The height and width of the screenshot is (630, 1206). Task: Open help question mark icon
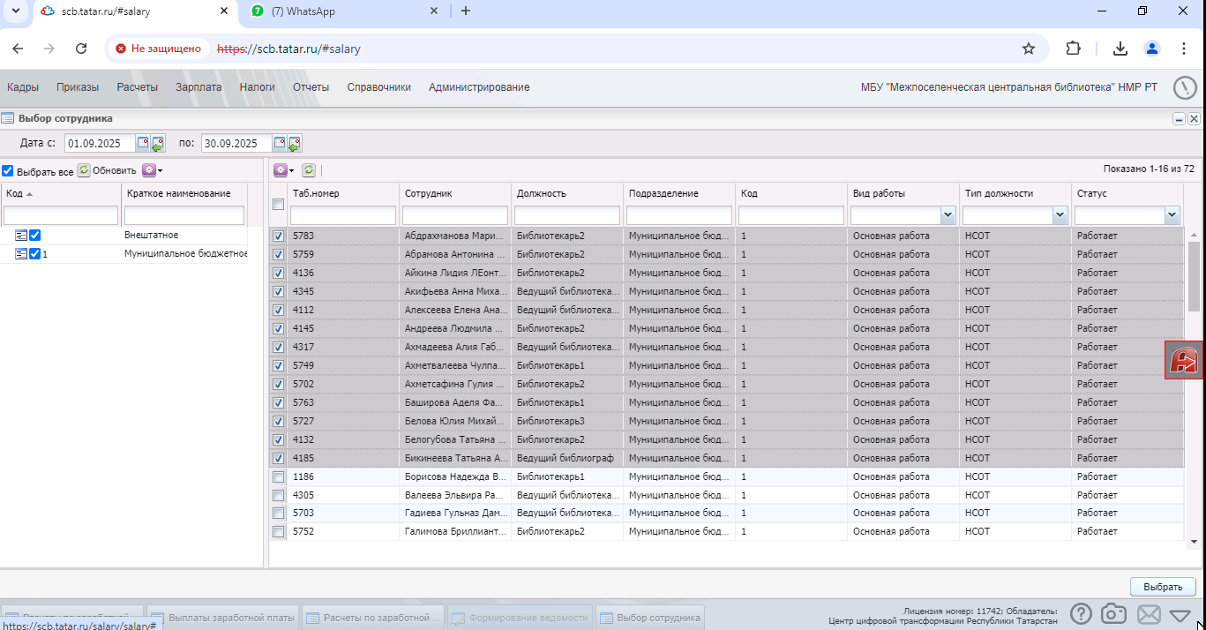pos(1081,613)
